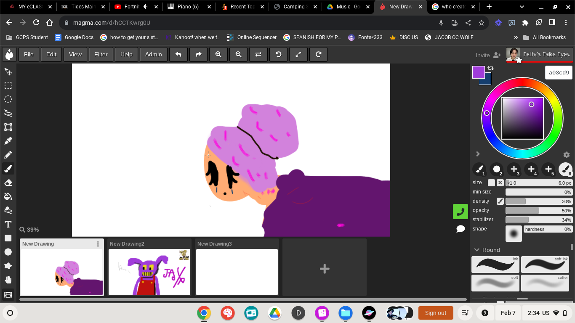
Task: Select the custom Polygon shape tool
Action: click(x=8, y=266)
